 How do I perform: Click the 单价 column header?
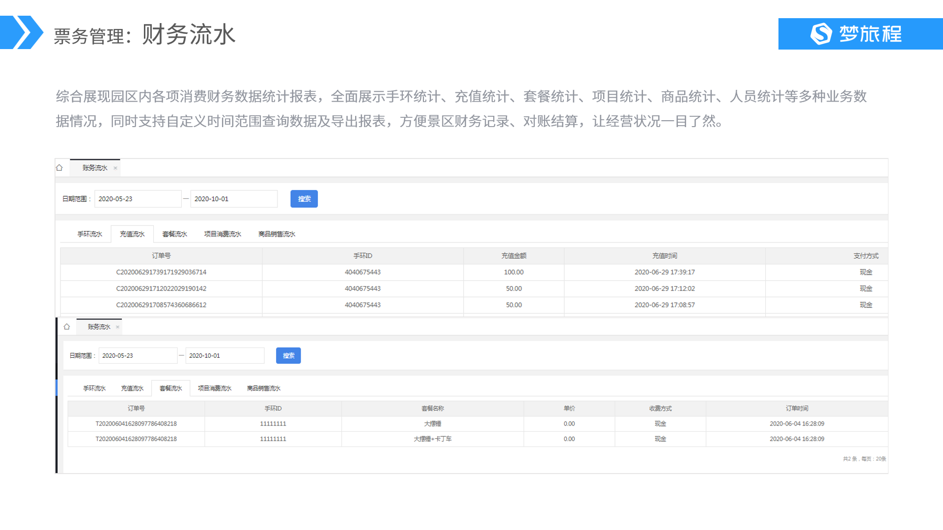point(569,408)
